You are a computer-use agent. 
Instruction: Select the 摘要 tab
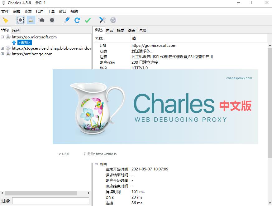coord(121,30)
